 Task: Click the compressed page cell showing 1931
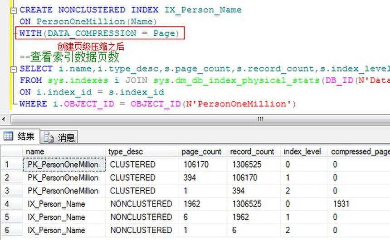(x=359, y=204)
